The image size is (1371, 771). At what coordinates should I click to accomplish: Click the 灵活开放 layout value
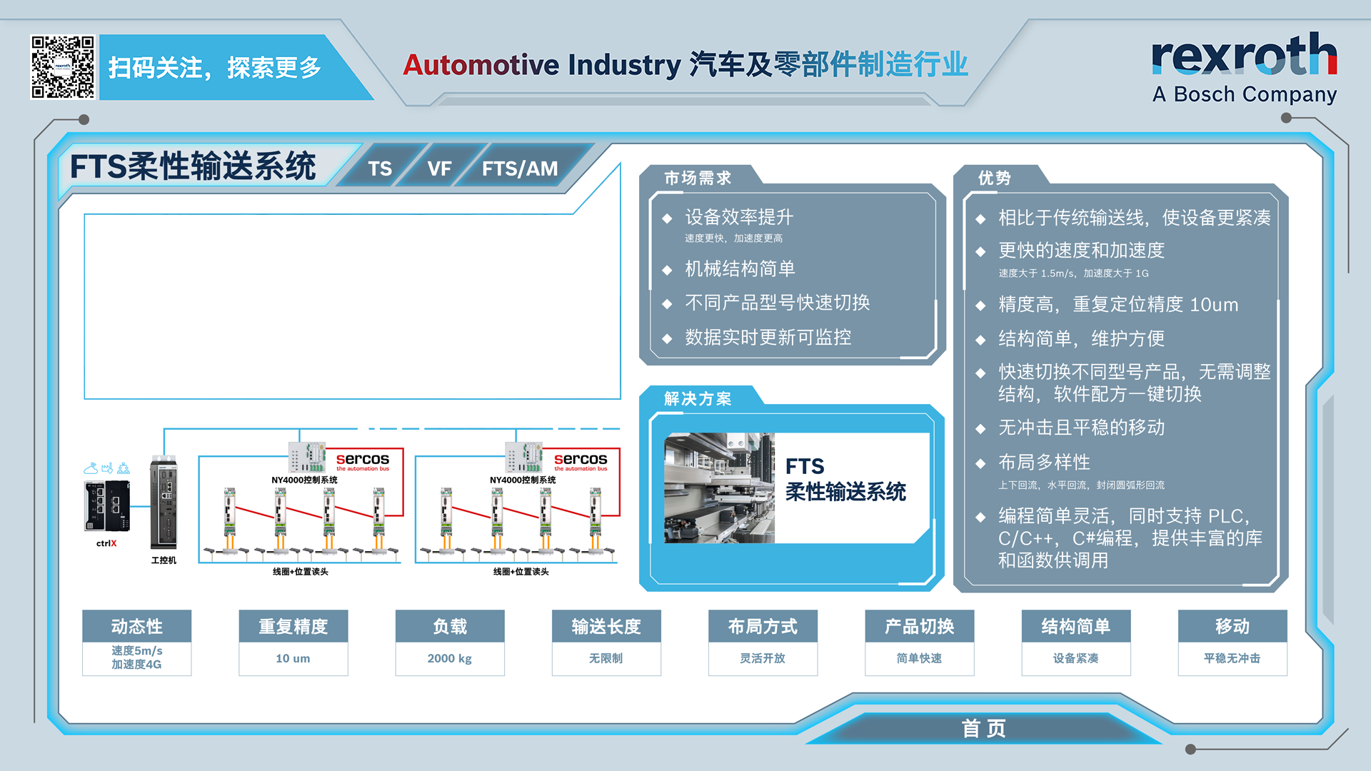[763, 658]
